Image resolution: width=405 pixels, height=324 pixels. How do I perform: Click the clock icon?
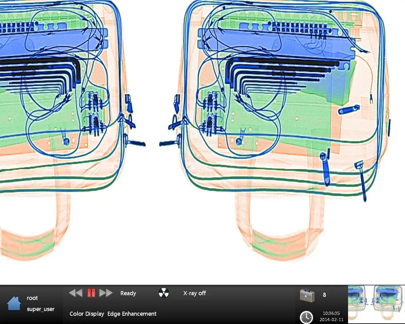click(x=306, y=317)
